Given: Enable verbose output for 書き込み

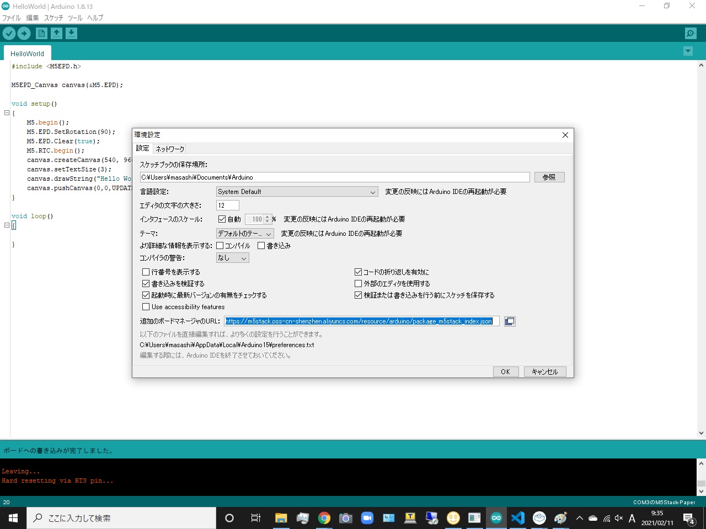Looking at the screenshot, I should point(261,246).
